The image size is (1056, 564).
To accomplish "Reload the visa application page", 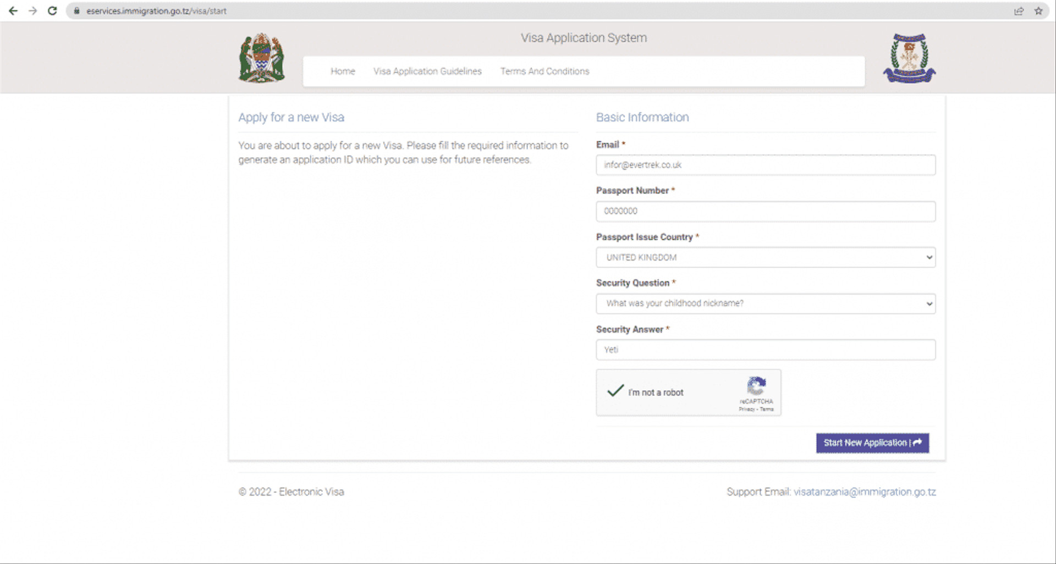I will click(52, 10).
